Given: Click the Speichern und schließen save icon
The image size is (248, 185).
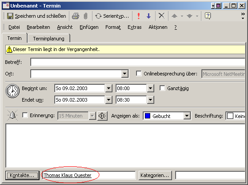Looking at the screenshot, I should (x=10, y=16).
